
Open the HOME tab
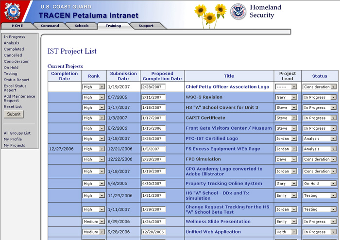17,26
